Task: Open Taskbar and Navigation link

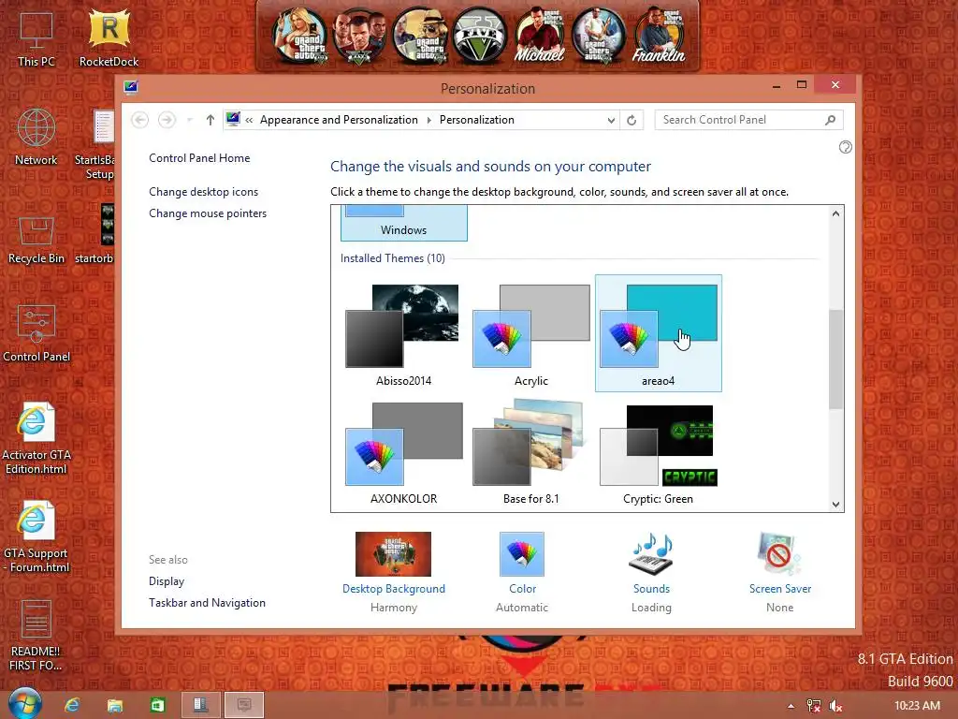Action: pyautogui.click(x=207, y=602)
